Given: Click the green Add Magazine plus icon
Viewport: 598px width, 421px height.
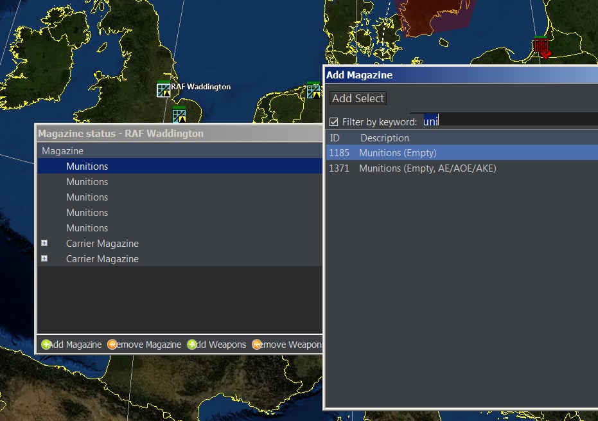Looking at the screenshot, I should [x=46, y=345].
